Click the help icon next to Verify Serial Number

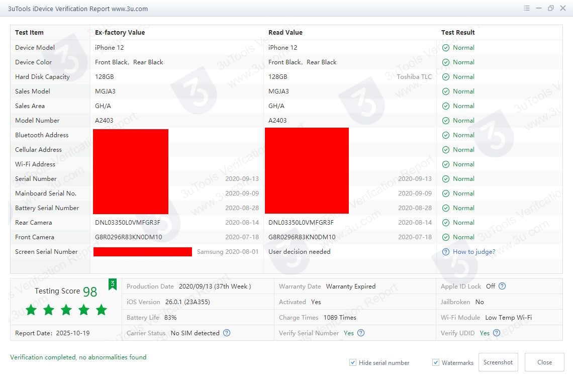coord(361,333)
